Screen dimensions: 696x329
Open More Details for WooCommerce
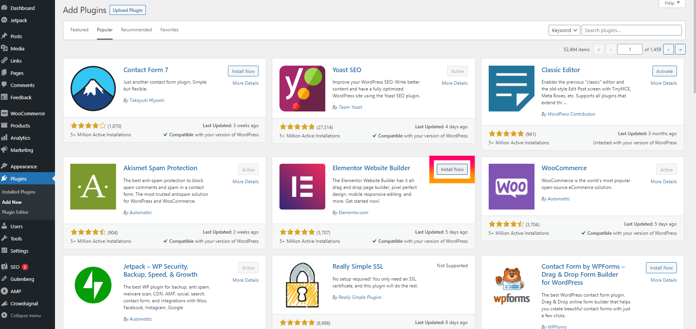pyautogui.click(x=664, y=182)
